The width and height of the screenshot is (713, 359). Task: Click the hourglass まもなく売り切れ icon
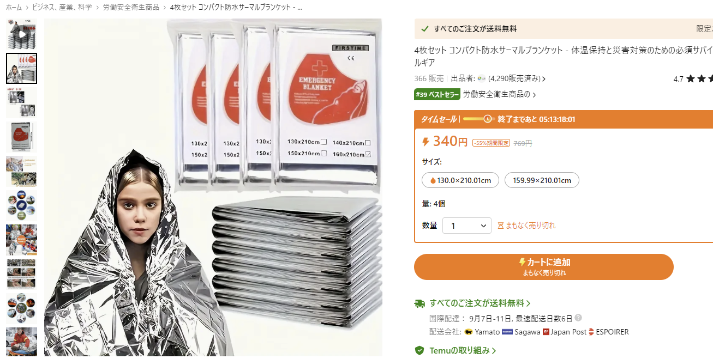coord(500,226)
